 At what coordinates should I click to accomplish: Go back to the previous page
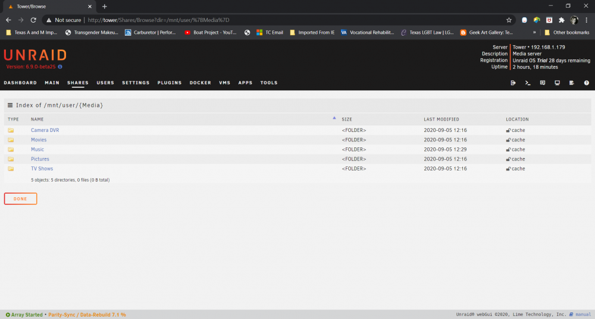pos(8,20)
